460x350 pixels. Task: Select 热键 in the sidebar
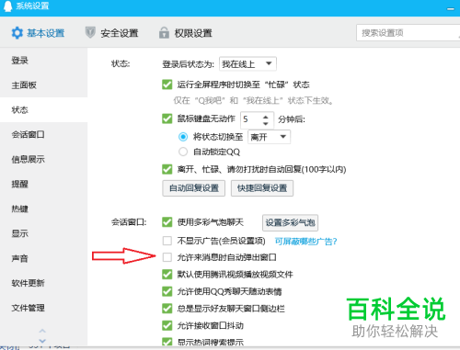[x=43, y=209]
